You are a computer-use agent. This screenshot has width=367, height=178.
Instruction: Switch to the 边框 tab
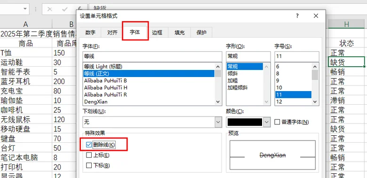[157, 32]
